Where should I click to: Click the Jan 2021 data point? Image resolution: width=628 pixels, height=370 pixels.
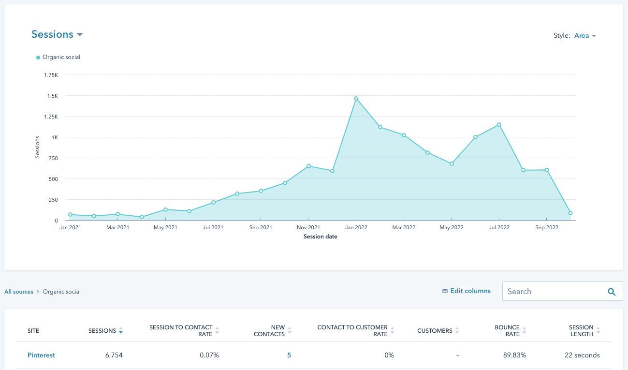pyautogui.click(x=70, y=215)
